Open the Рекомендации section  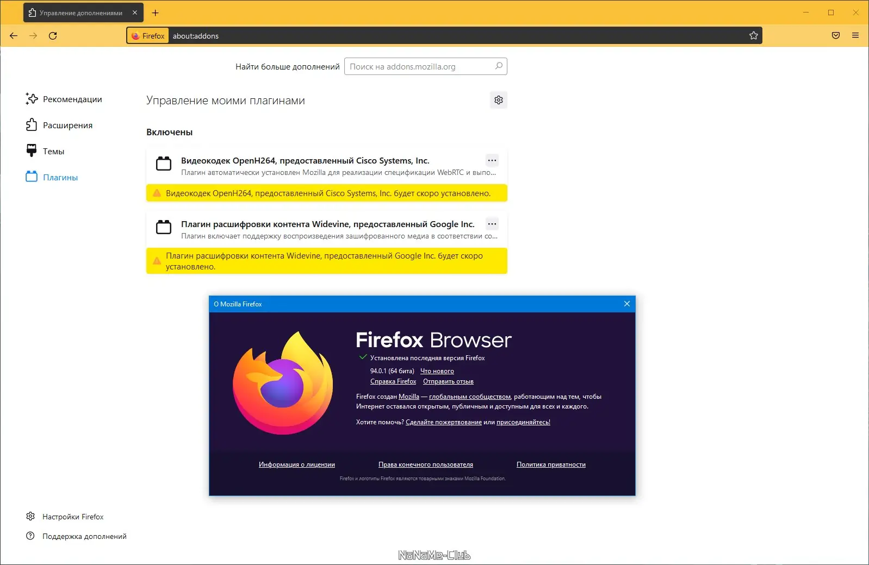tap(64, 99)
